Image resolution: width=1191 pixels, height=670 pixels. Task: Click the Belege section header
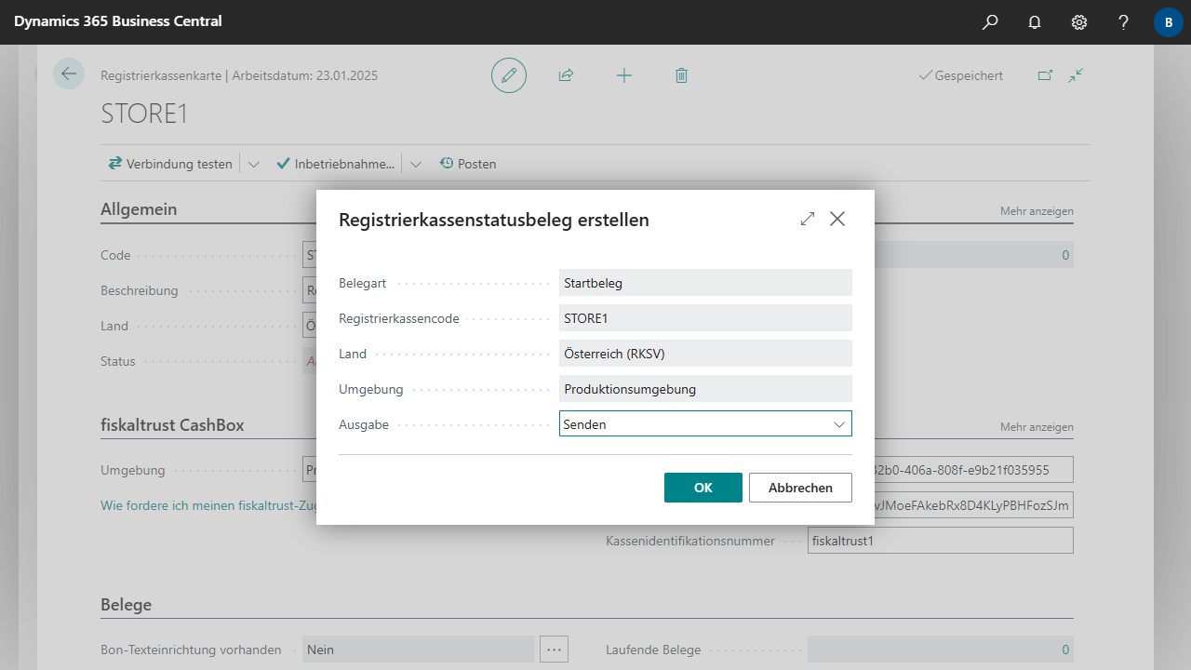[x=126, y=605]
